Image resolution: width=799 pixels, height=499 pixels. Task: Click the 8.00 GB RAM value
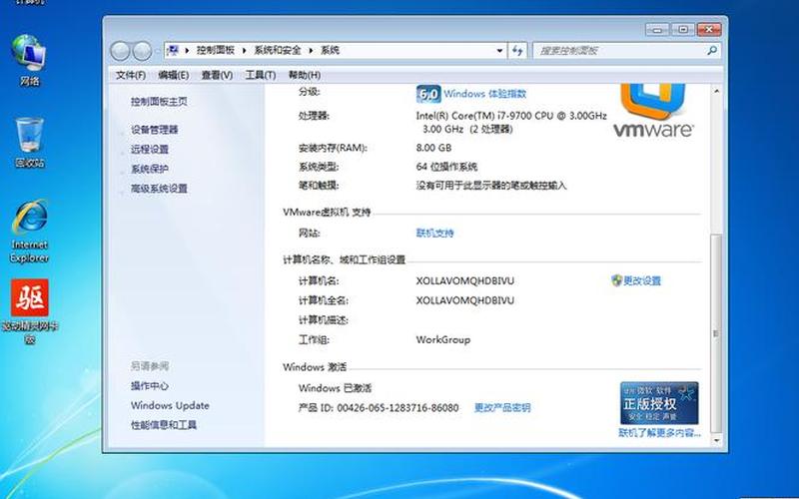[433, 148]
